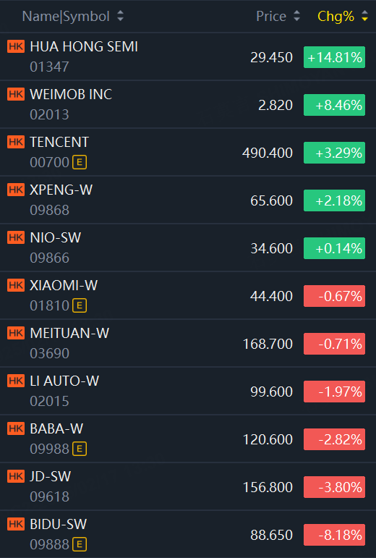Click the red -8.18% change badge
Screen dimensions: 376x558
(334, 535)
